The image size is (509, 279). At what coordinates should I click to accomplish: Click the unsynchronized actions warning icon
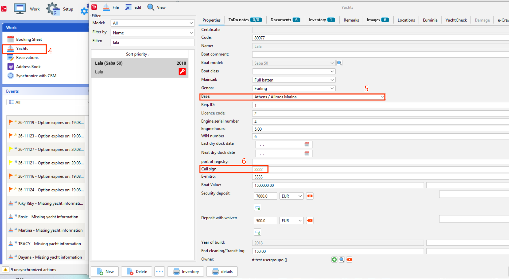click(x=5, y=270)
